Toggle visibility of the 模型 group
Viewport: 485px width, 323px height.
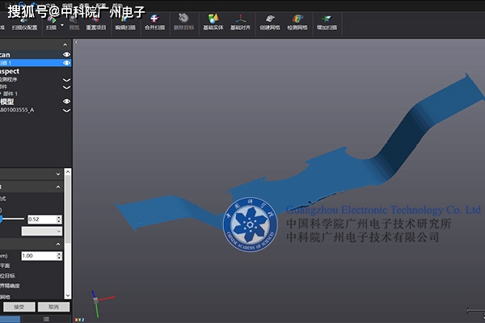pos(66,102)
